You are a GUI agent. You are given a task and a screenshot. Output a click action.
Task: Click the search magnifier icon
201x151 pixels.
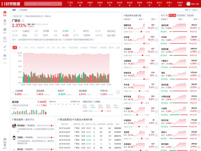[59, 4]
